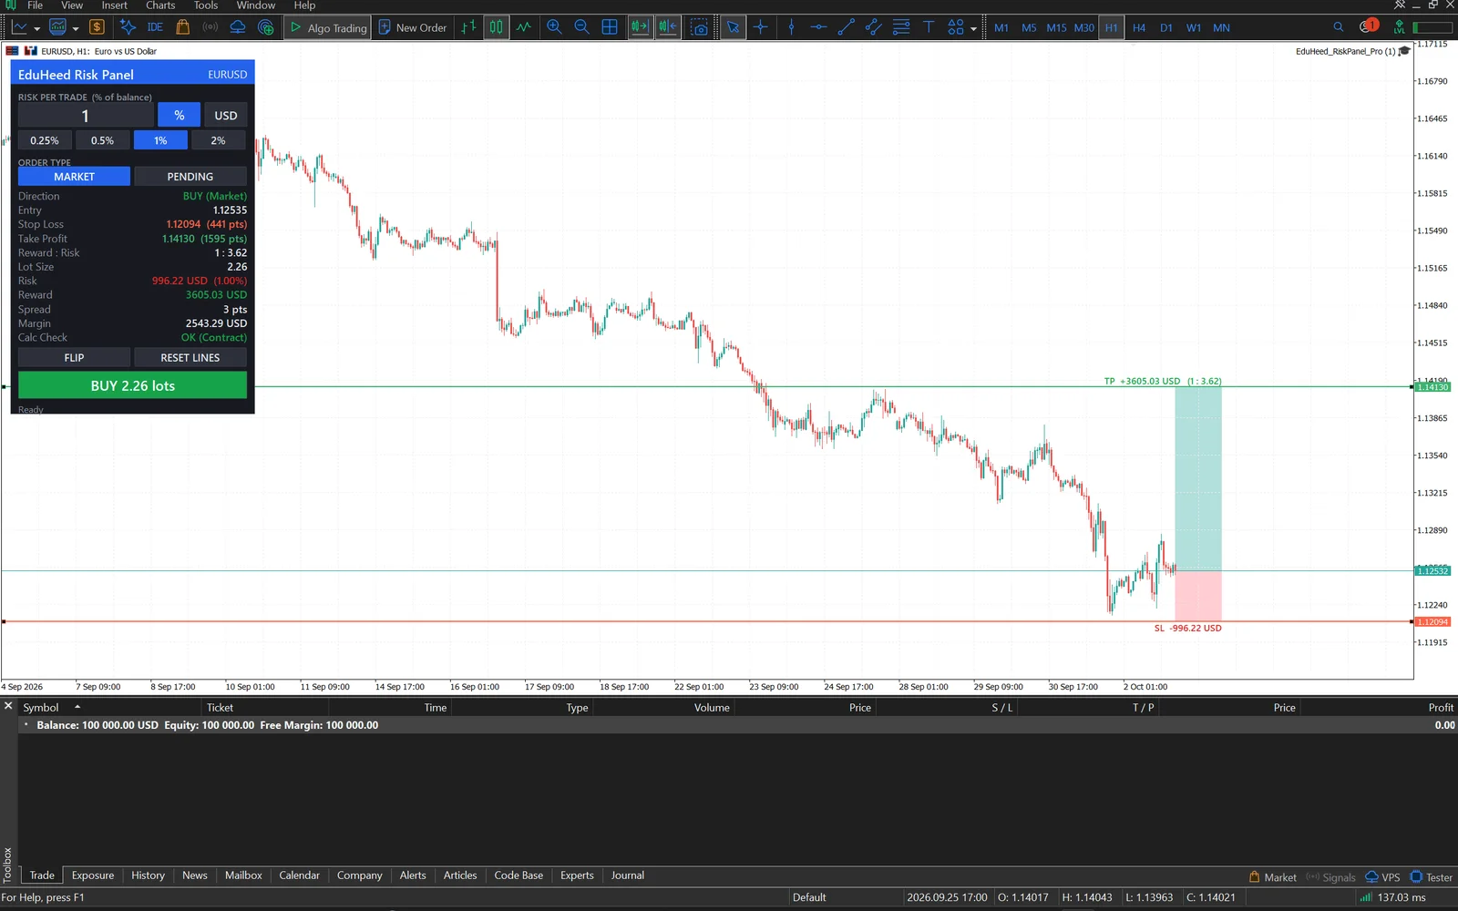Open the chat notifications icon with badge
Screen dimensions: 1458x911
point(1368,26)
